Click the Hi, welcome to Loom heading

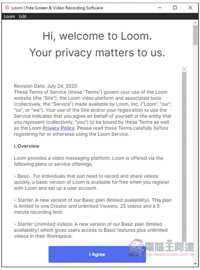click(97, 36)
